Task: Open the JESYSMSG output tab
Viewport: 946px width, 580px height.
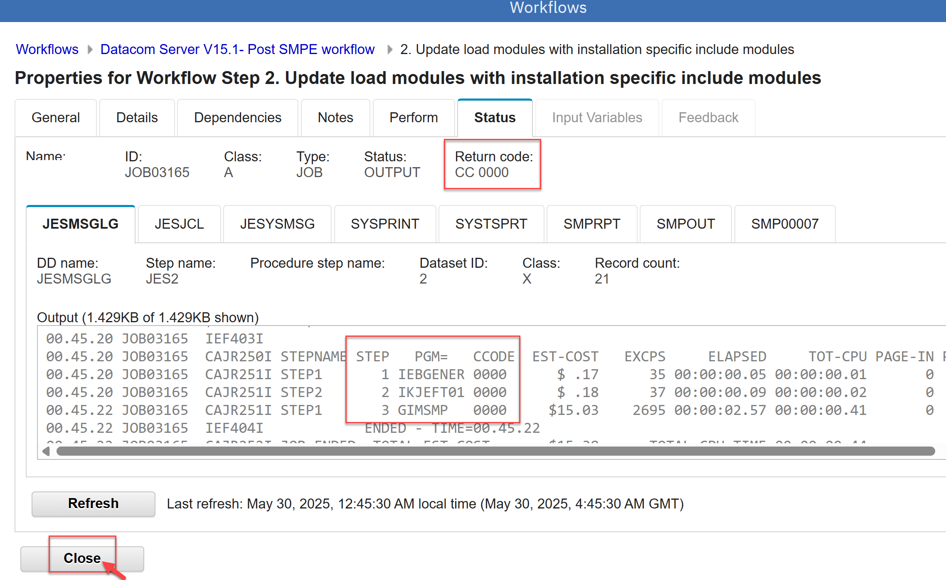Action: coord(277,224)
